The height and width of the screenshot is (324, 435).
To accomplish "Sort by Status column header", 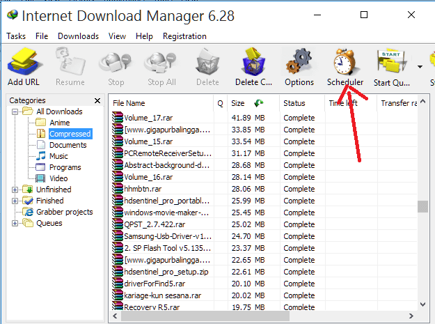I will pos(302,103).
